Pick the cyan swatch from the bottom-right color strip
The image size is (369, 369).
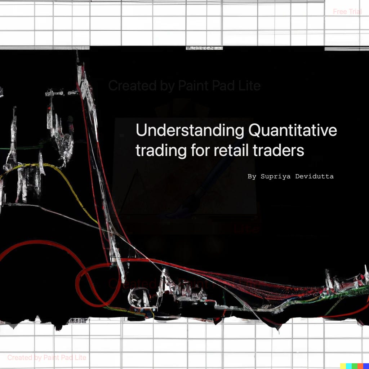tap(349, 366)
